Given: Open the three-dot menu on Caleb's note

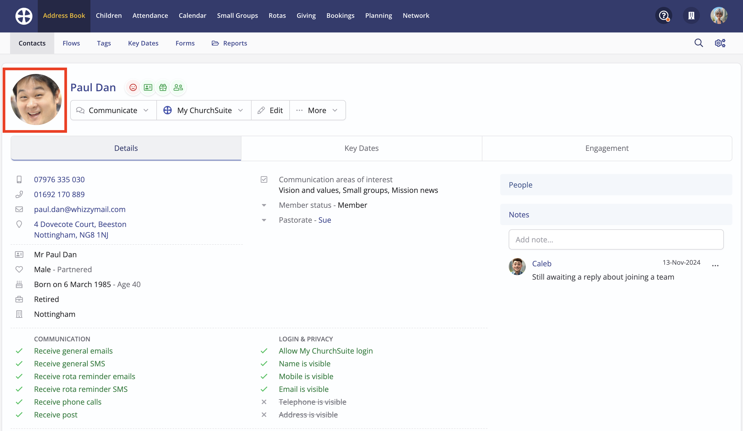Looking at the screenshot, I should click(x=715, y=266).
